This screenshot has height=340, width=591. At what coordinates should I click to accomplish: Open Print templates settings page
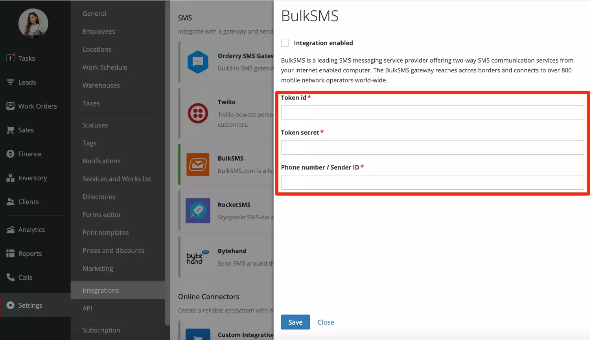pos(105,233)
